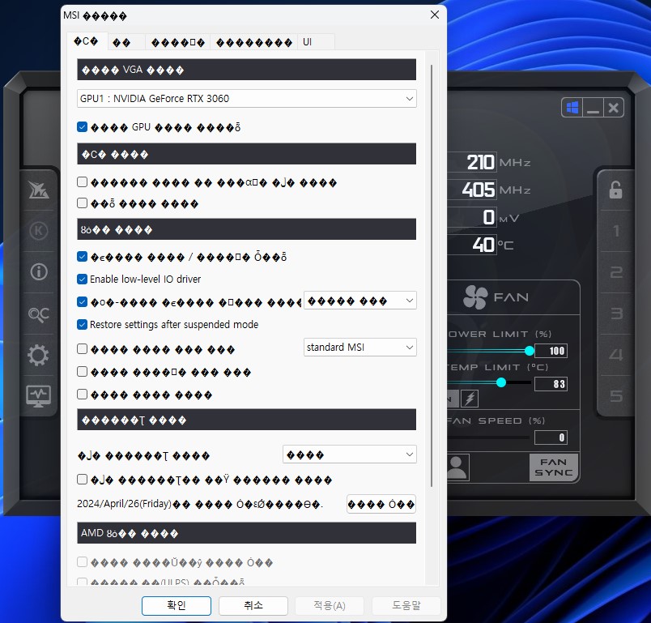Tick the checkbox just above the 2024/April/26 line

tap(83, 480)
